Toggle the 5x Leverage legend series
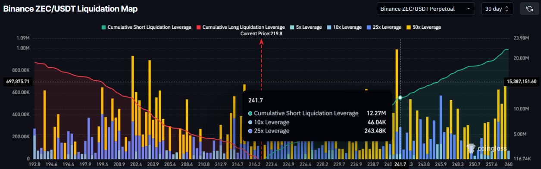The width and height of the screenshot is (541, 169). tap(306, 27)
